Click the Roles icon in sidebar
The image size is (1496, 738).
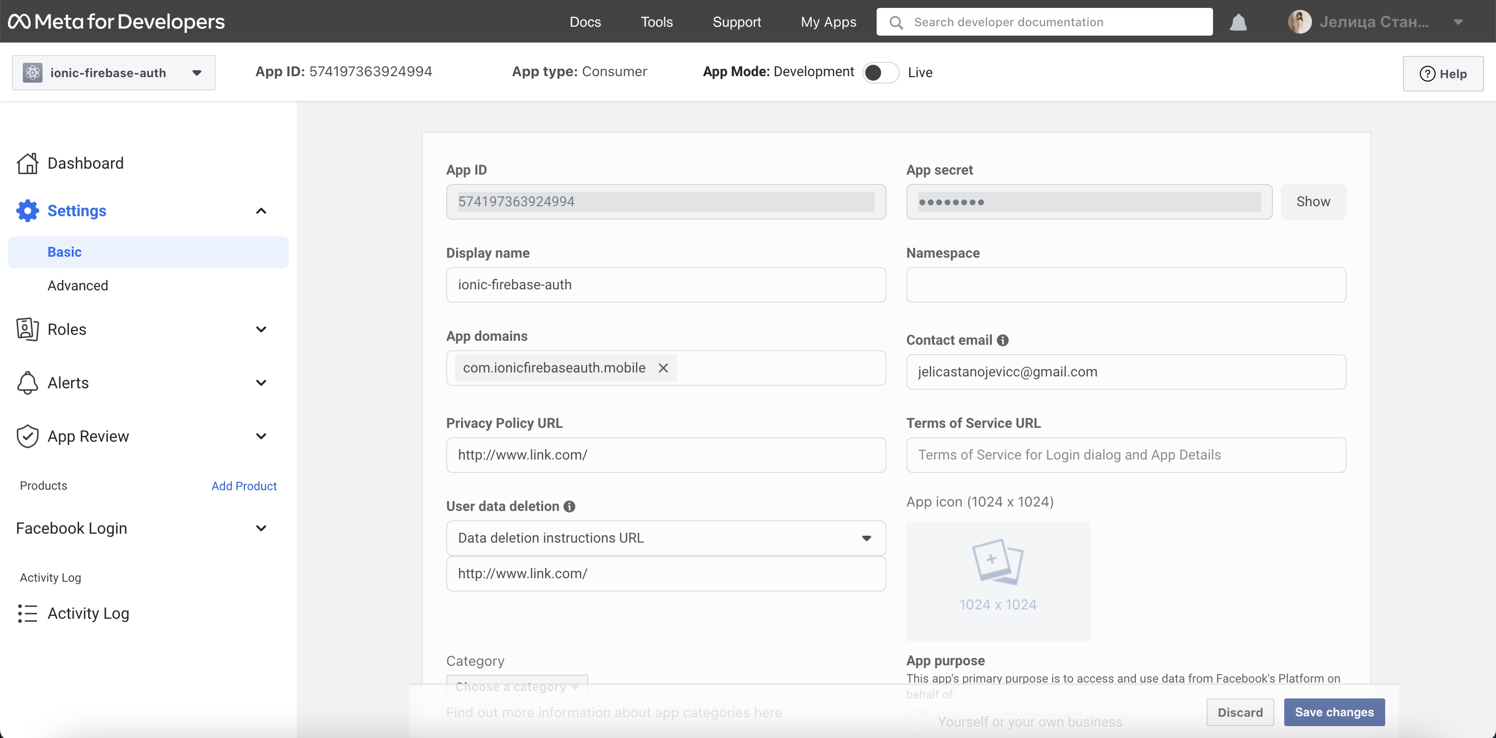[28, 329]
